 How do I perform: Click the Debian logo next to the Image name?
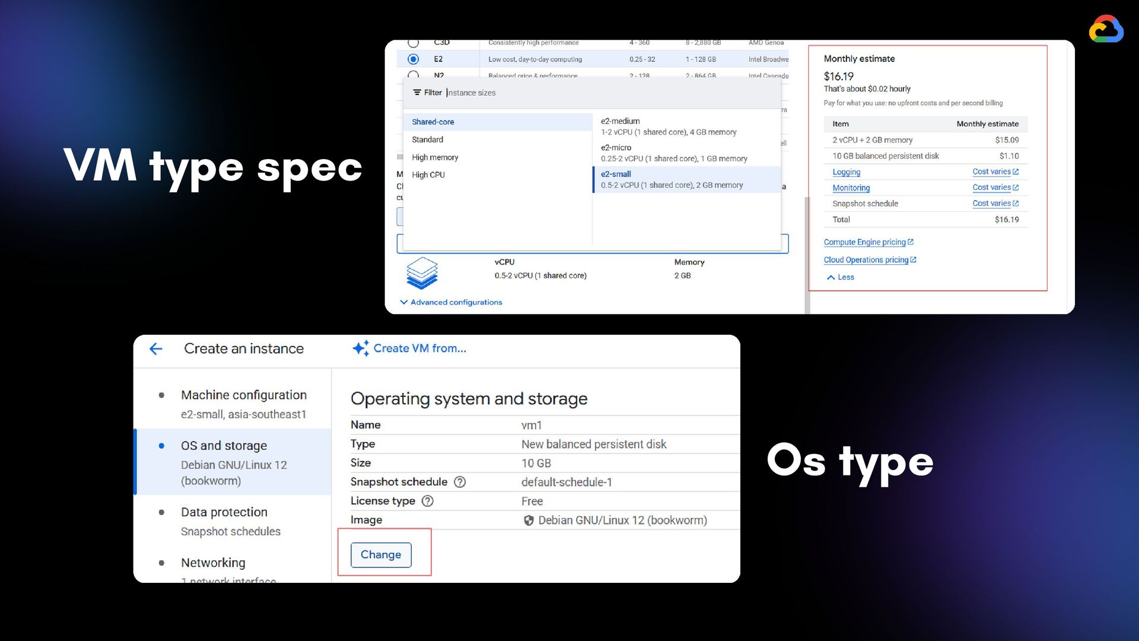coord(528,520)
